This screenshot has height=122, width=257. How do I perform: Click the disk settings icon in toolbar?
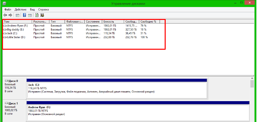click(42, 15)
